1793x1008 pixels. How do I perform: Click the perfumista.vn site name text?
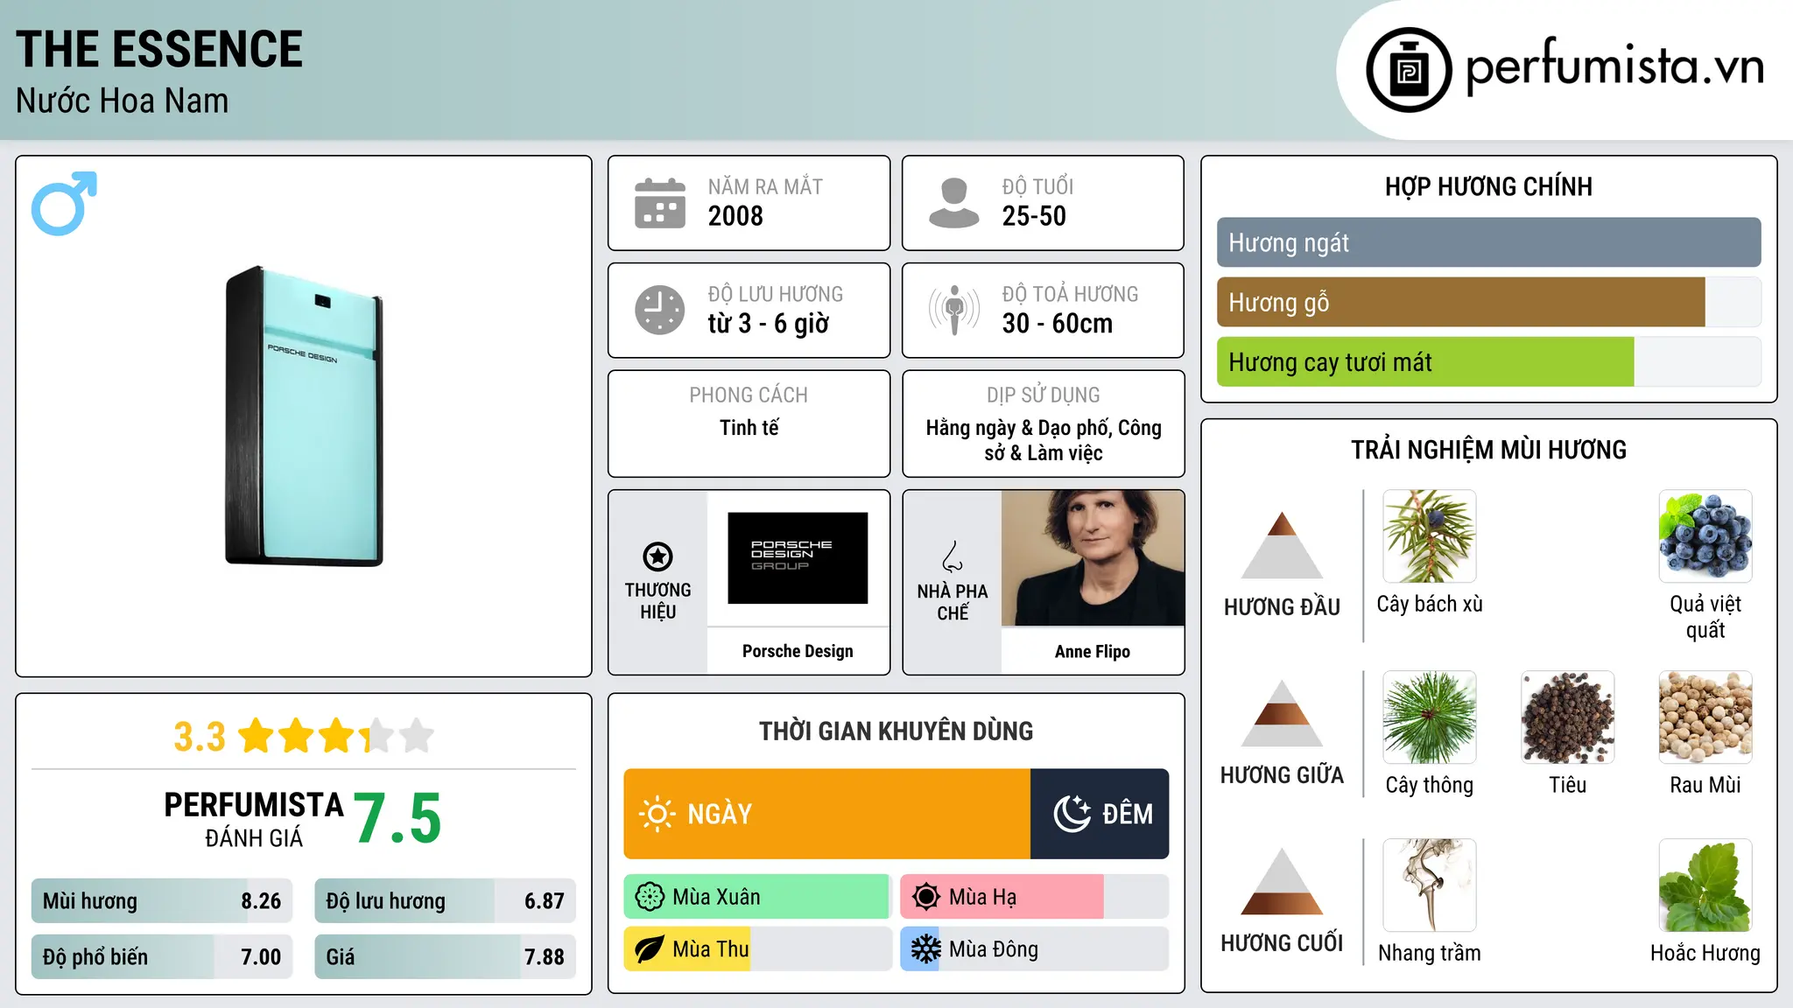(1615, 66)
